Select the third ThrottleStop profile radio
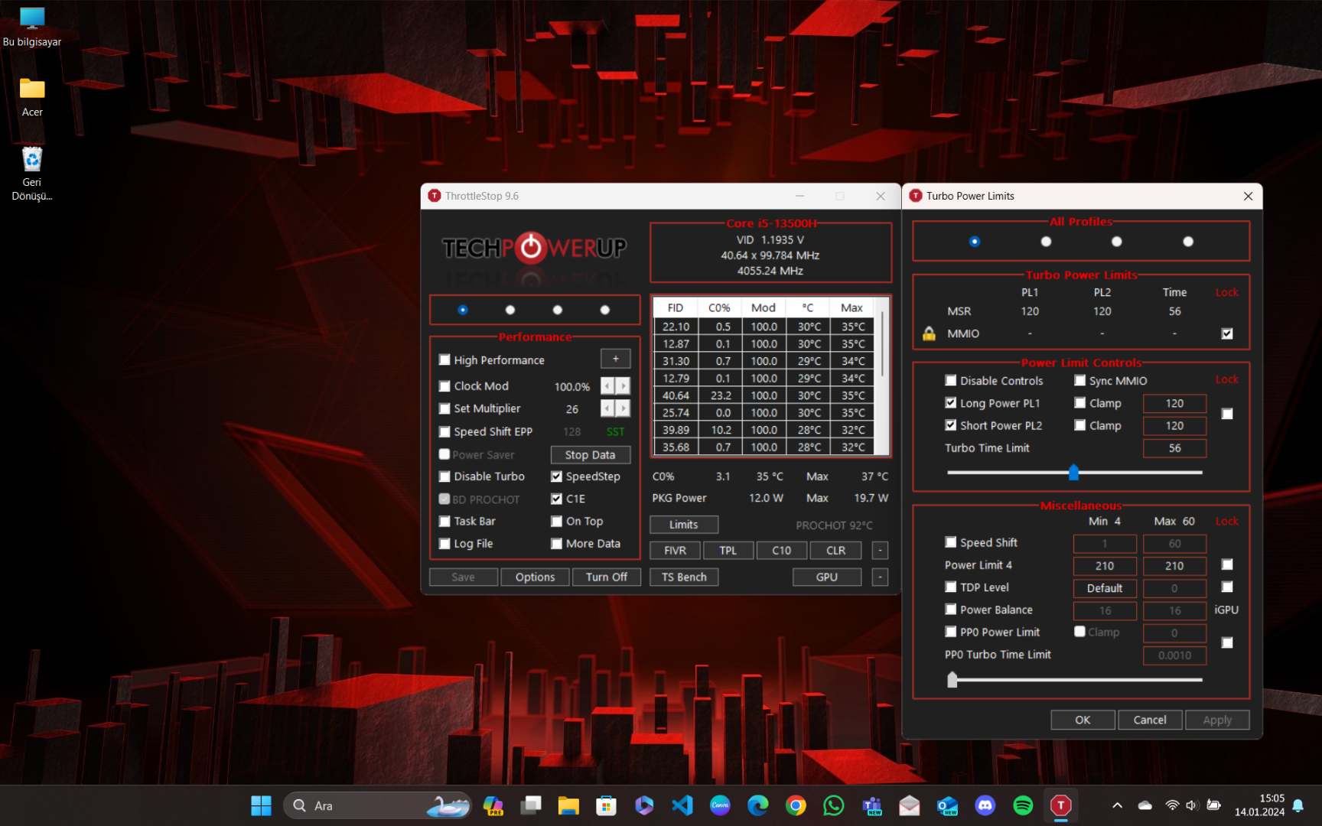Viewport: 1322px width, 826px height. [558, 310]
